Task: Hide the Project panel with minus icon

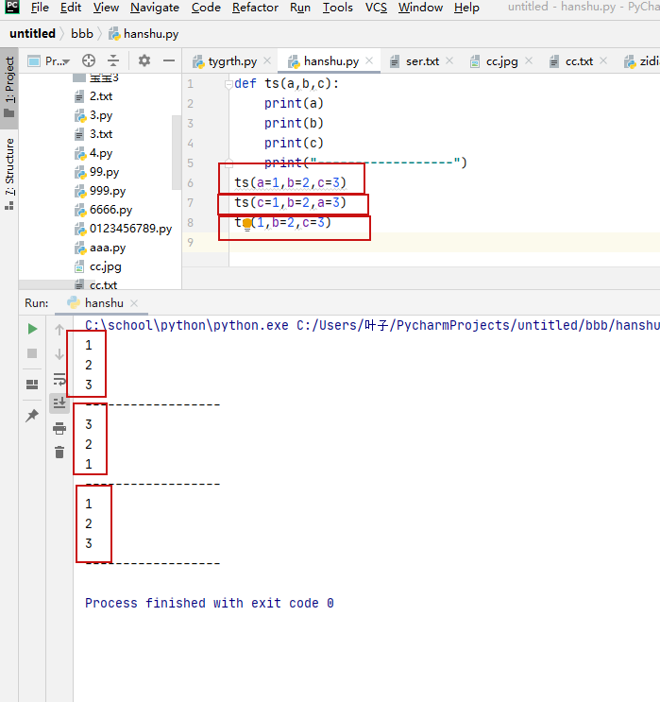Action: [169, 60]
